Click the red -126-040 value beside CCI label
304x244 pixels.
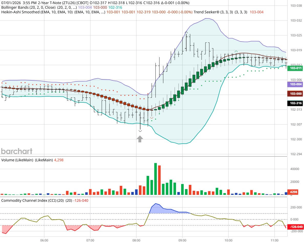(81, 200)
